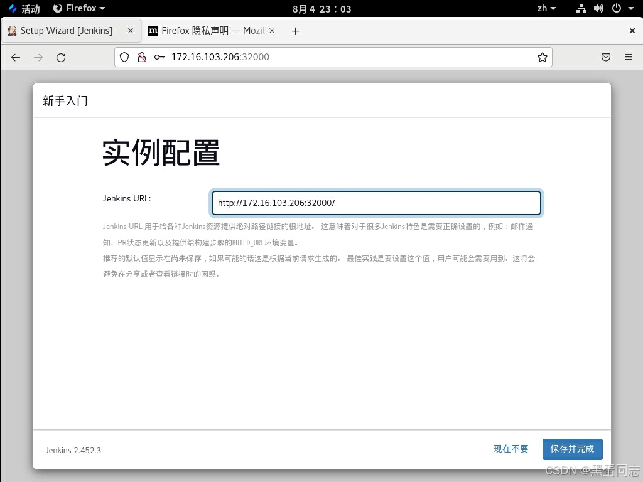Switch to the Setup Wizard [Jenkins] tab
The width and height of the screenshot is (643, 482).
coord(71,31)
